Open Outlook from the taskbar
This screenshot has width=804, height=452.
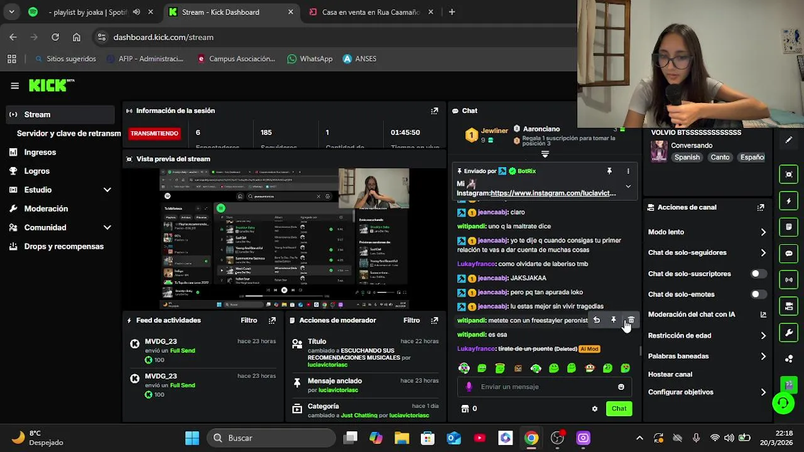(454, 438)
